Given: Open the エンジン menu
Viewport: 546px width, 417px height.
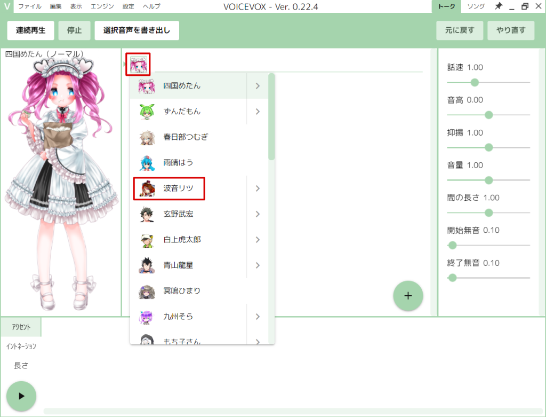Looking at the screenshot, I should 102,6.
